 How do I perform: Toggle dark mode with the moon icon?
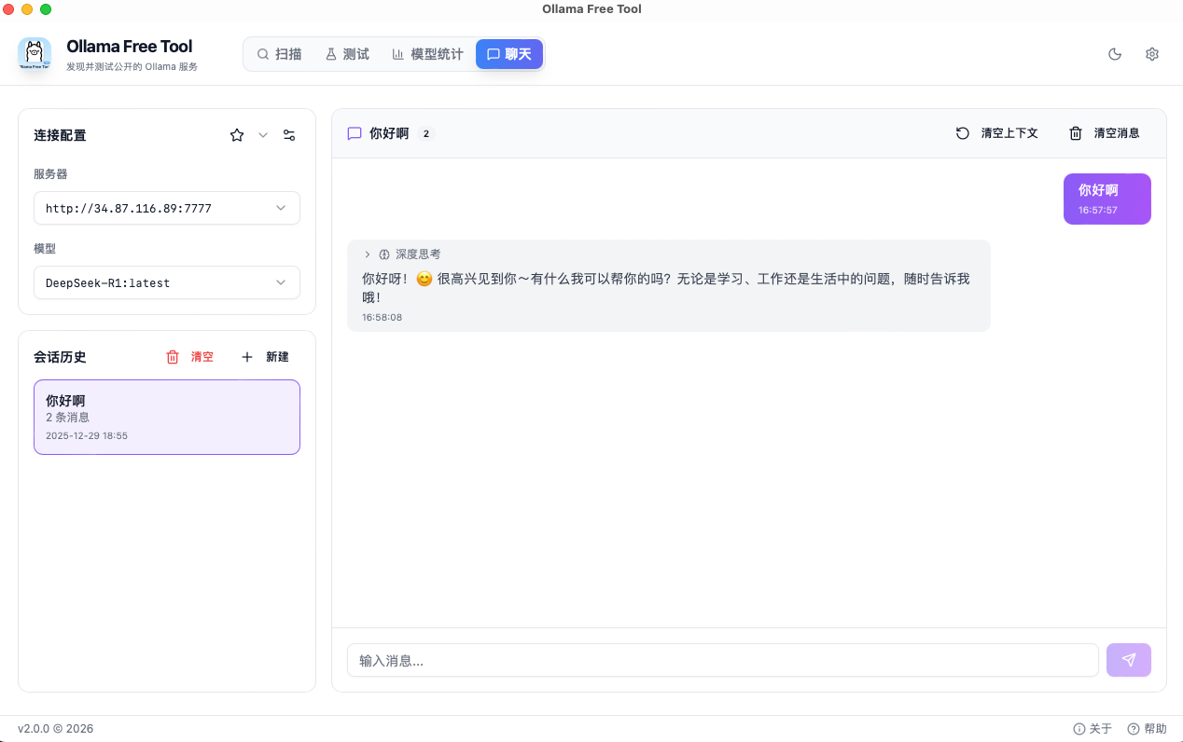1115,54
